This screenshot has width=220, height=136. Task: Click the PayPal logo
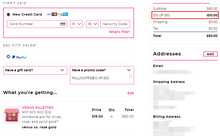19,57
